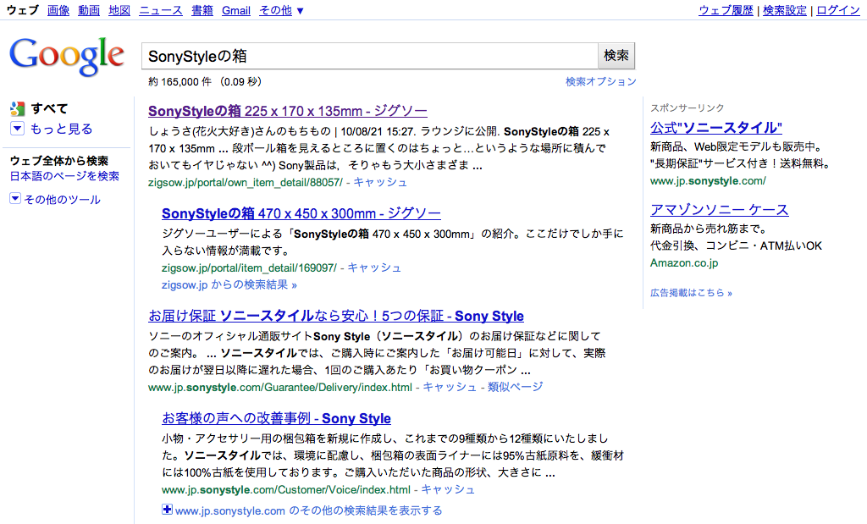Click the 検索 button
867x524 pixels.
(x=616, y=56)
